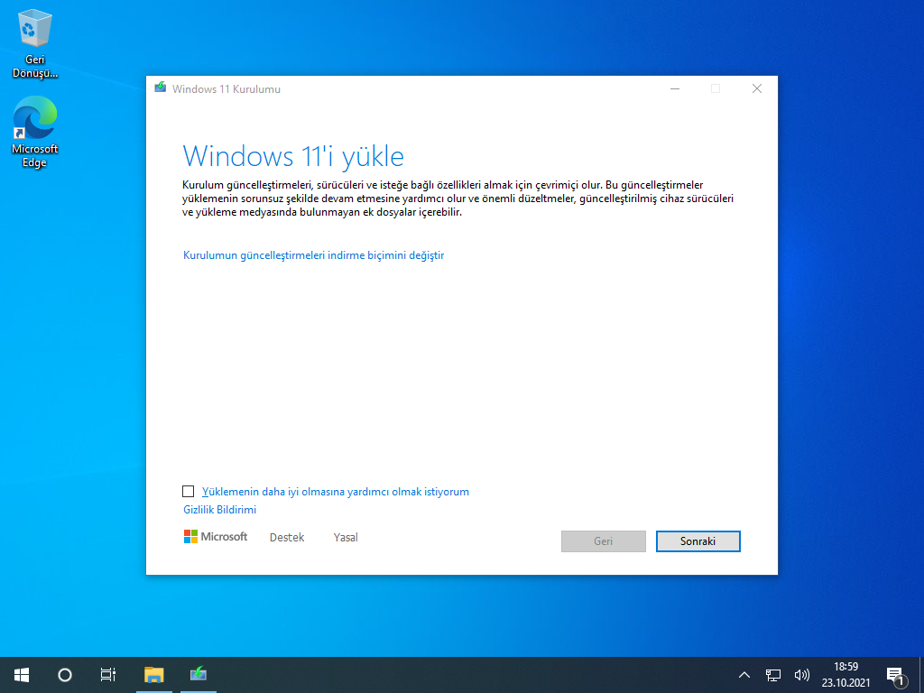
Task: Minimize the Windows 11 Kurulumu window
Action: click(675, 88)
